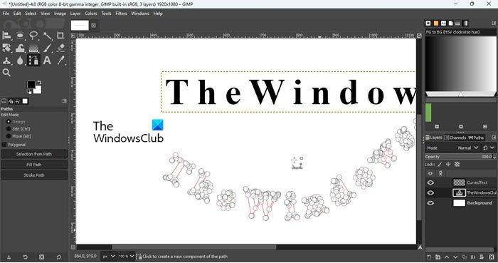Image resolution: width=498 pixels, height=263 pixels.
Task: Adjust the layer Opacity slider
Action: (x=460, y=157)
